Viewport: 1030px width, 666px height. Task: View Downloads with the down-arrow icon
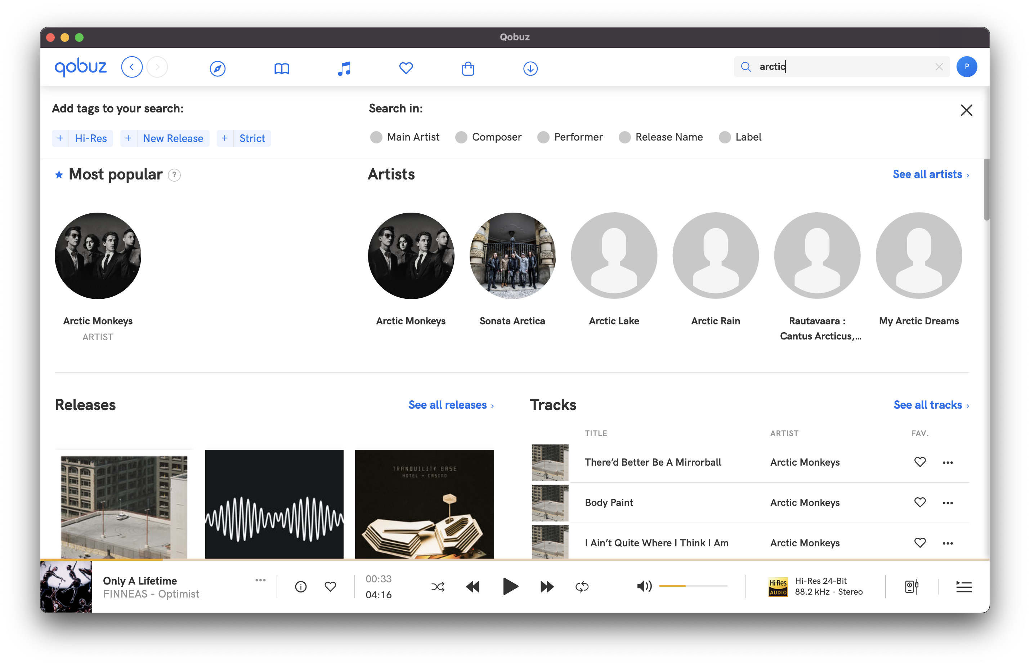click(x=530, y=68)
